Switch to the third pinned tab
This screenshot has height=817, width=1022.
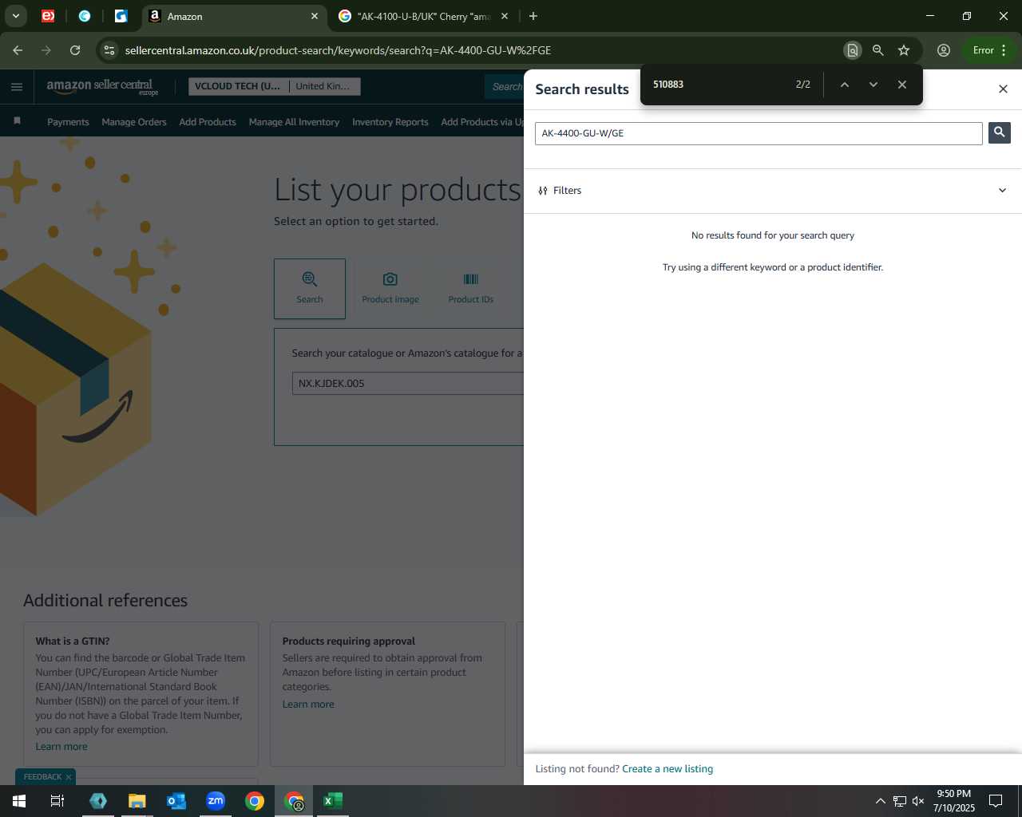pyautogui.click(x=121, y=16)
